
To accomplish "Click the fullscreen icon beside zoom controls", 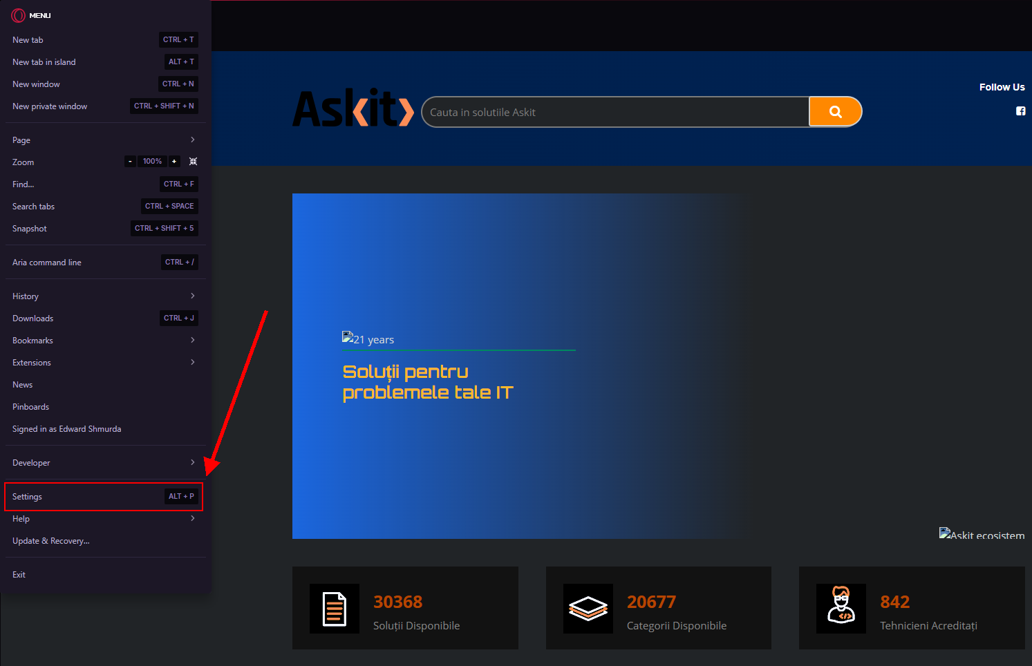I will (193, 162).
